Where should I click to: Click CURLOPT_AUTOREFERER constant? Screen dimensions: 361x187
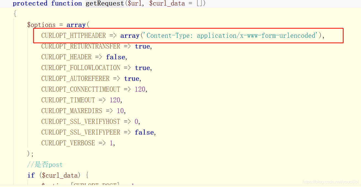click(75, 79)
